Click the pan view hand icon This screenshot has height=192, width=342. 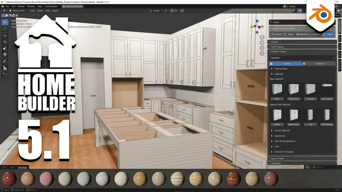click(x=262, y=43)
